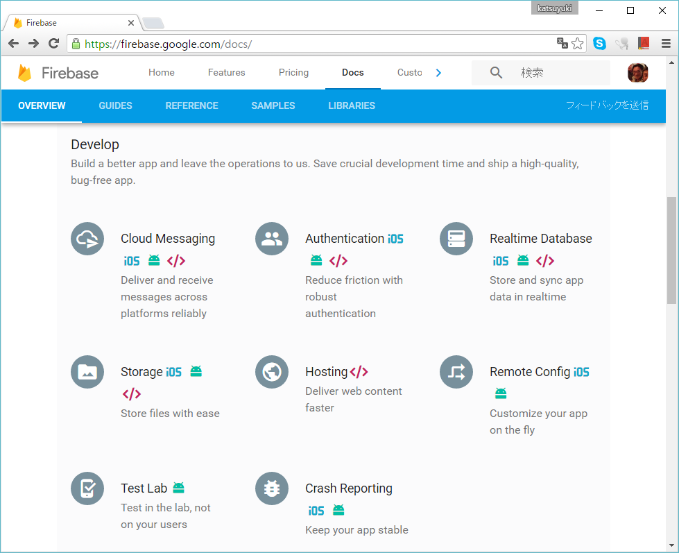Switch to the SAMPLES tab
The image size is (679, 553).
273,105
